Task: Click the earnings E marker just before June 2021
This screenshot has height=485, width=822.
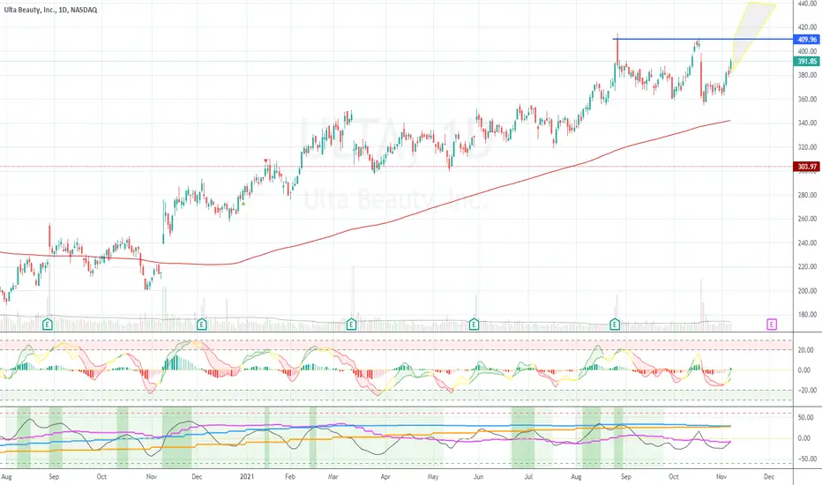Action: pyautogui.click(x=474, y=325)
